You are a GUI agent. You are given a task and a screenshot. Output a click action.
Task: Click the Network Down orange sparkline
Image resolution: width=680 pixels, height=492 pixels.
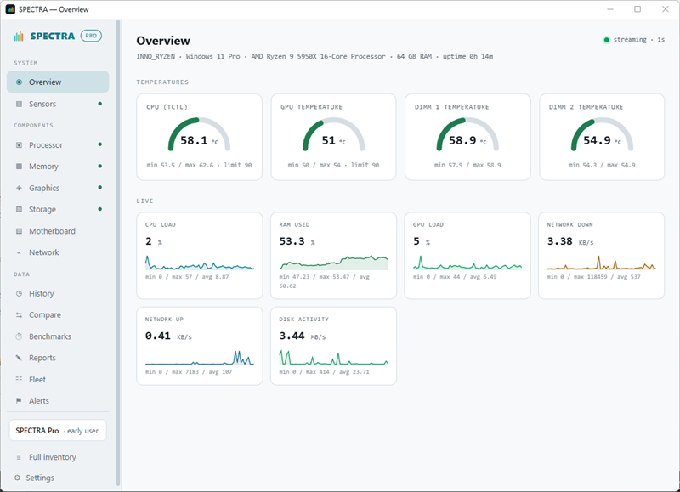coord(602,263)
